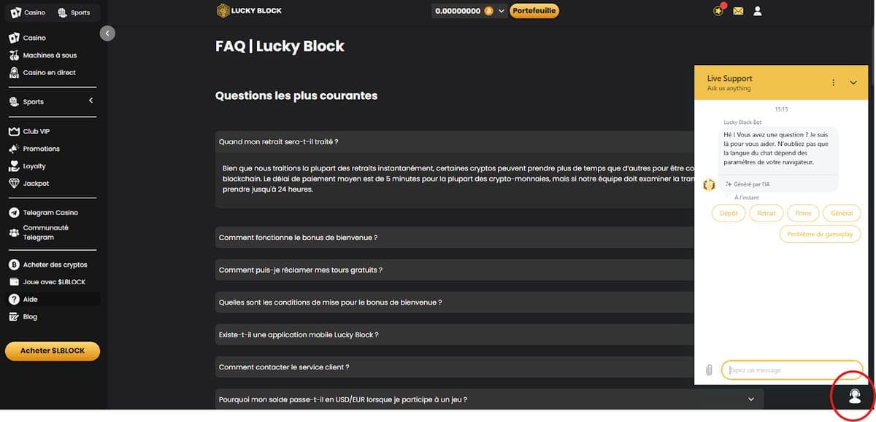Select the Casino tab in the header
876x422 pixels.
pyautogui.click(x=28, y=12)
